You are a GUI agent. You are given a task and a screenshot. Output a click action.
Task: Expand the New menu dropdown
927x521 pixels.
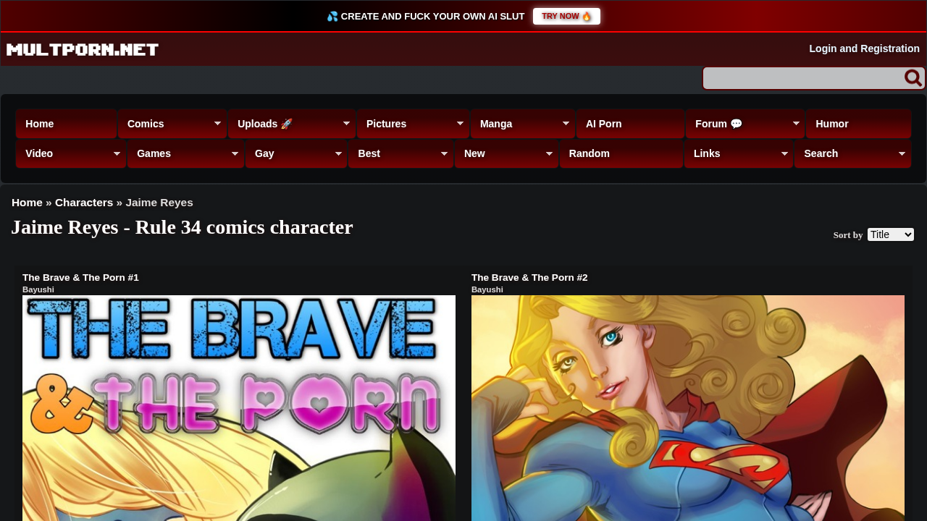coord(506,153)
